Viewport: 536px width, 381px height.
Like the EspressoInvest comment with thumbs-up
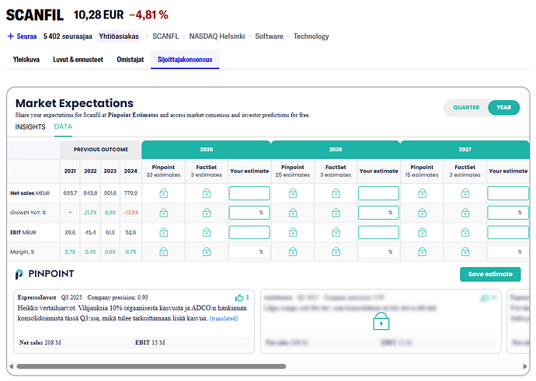[239, 297]
